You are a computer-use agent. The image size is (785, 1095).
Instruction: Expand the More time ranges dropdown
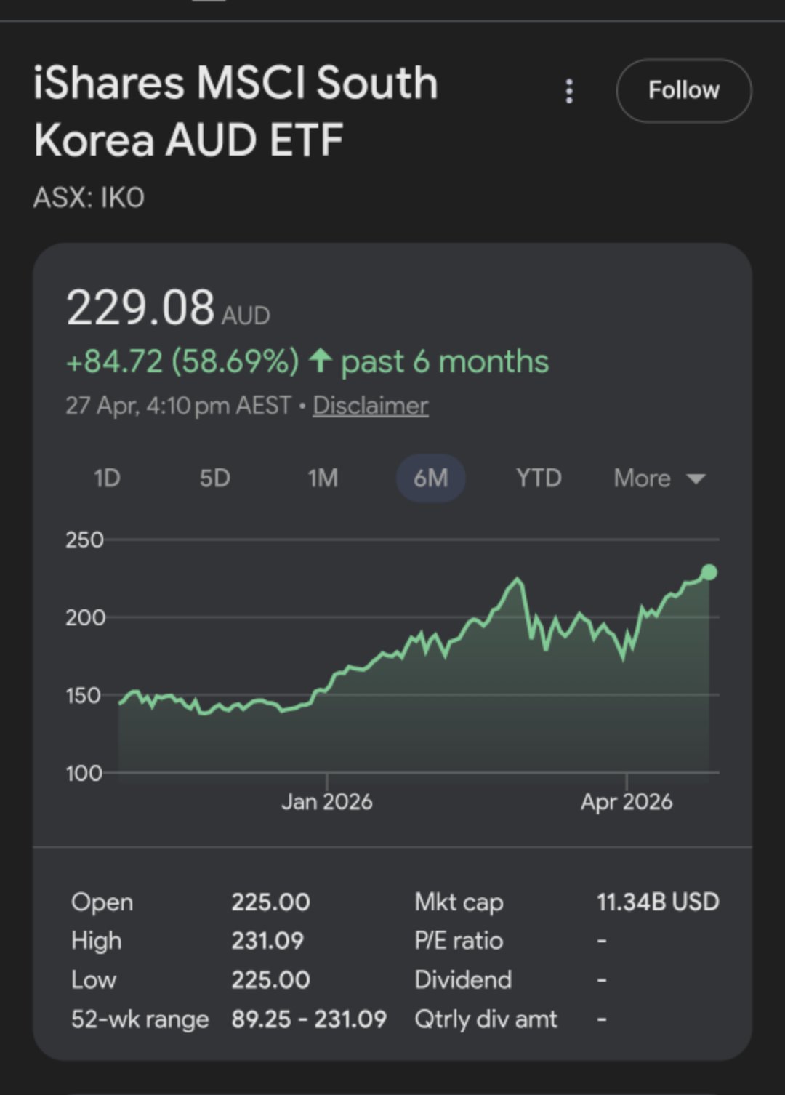[x=659, y=478]
